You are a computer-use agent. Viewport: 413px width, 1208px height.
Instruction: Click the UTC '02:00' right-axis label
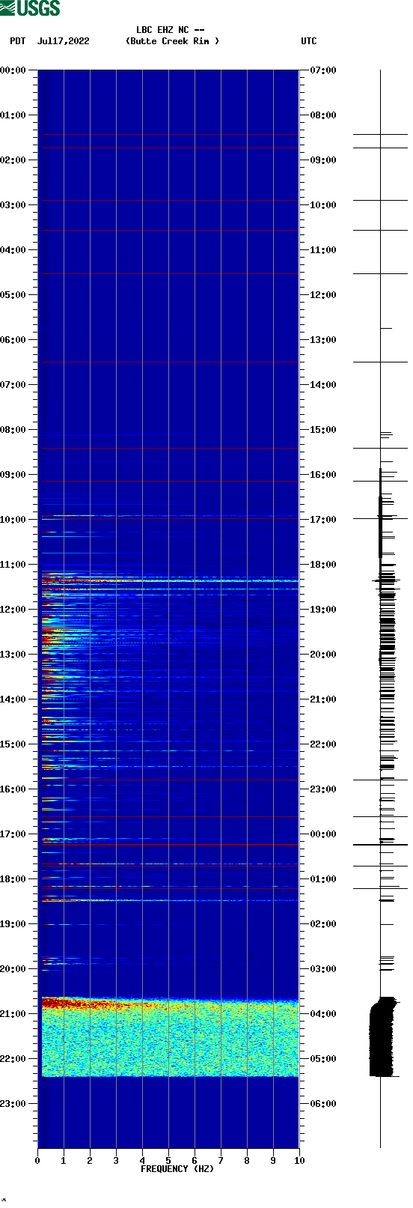[323, 924]
